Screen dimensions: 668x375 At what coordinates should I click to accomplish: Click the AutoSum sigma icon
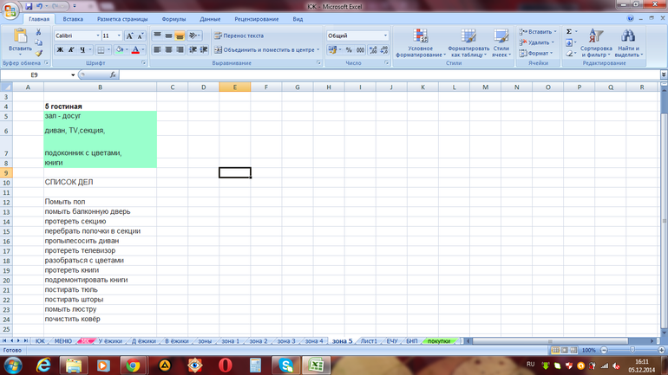click(x=569, y=32)
